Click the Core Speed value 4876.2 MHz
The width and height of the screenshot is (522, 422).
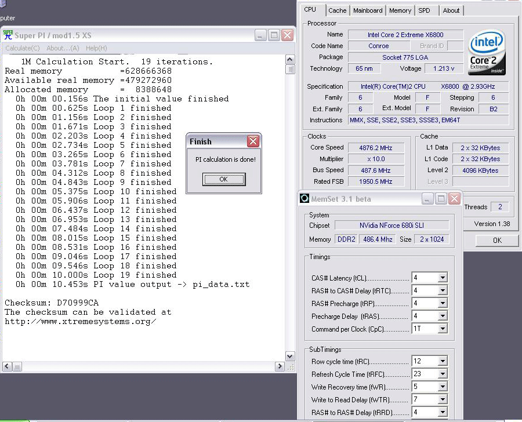[376, 148]
